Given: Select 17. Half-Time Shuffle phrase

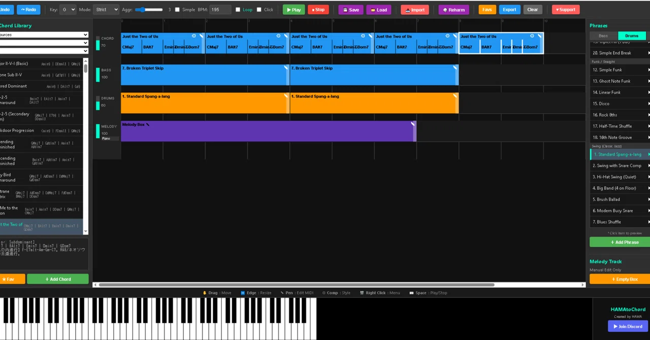Looking at the screenshot, I should pos(620,126).
